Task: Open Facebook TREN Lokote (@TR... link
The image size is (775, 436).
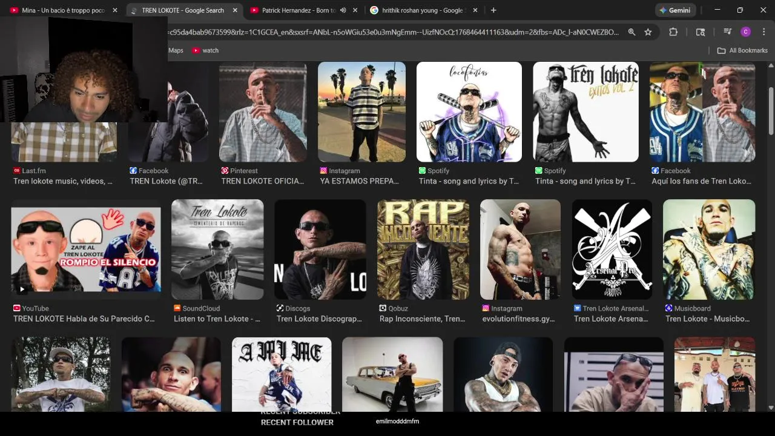Action: tap(166, 181)
